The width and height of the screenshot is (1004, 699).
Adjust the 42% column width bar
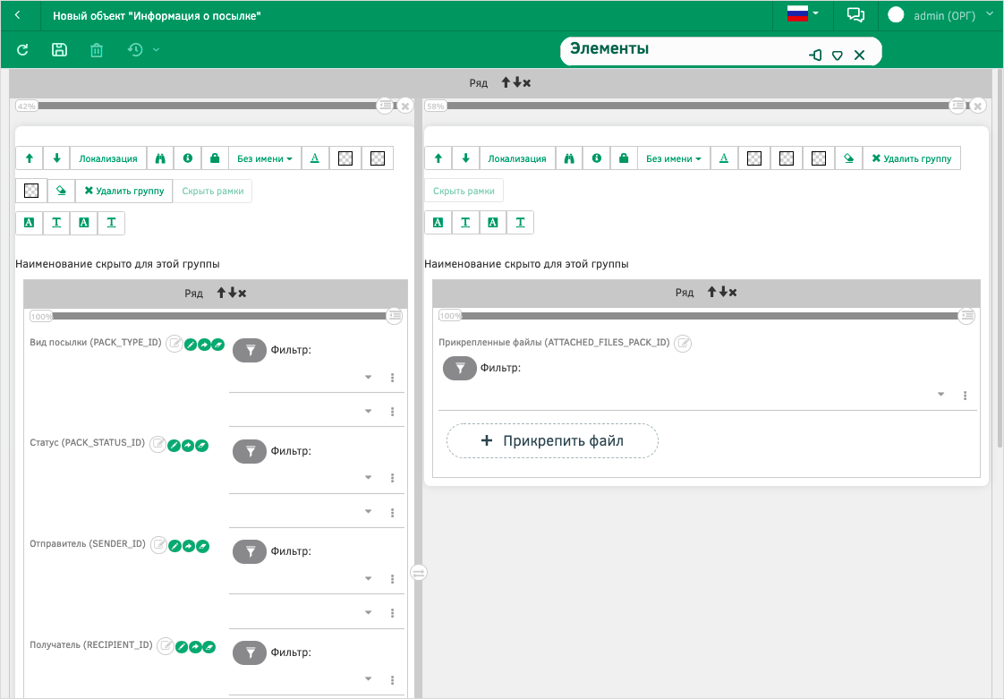coord(206,106)
